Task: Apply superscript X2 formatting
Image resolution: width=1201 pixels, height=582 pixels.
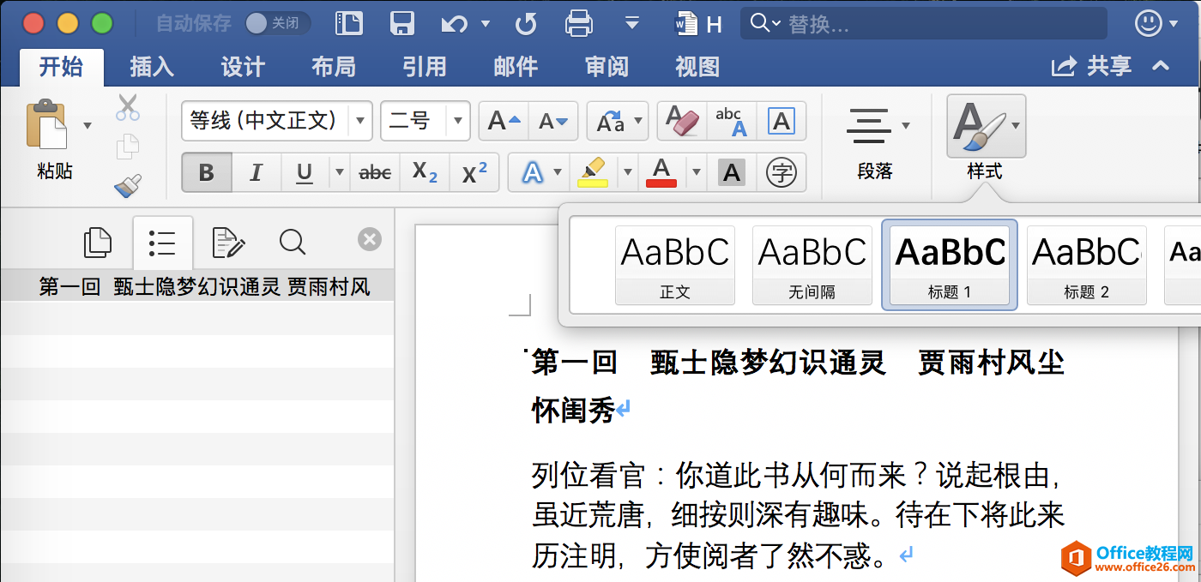Action: coord(474,172)
